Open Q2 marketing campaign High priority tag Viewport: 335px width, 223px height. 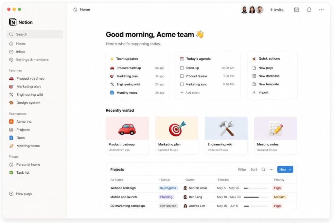pos(277,206)
